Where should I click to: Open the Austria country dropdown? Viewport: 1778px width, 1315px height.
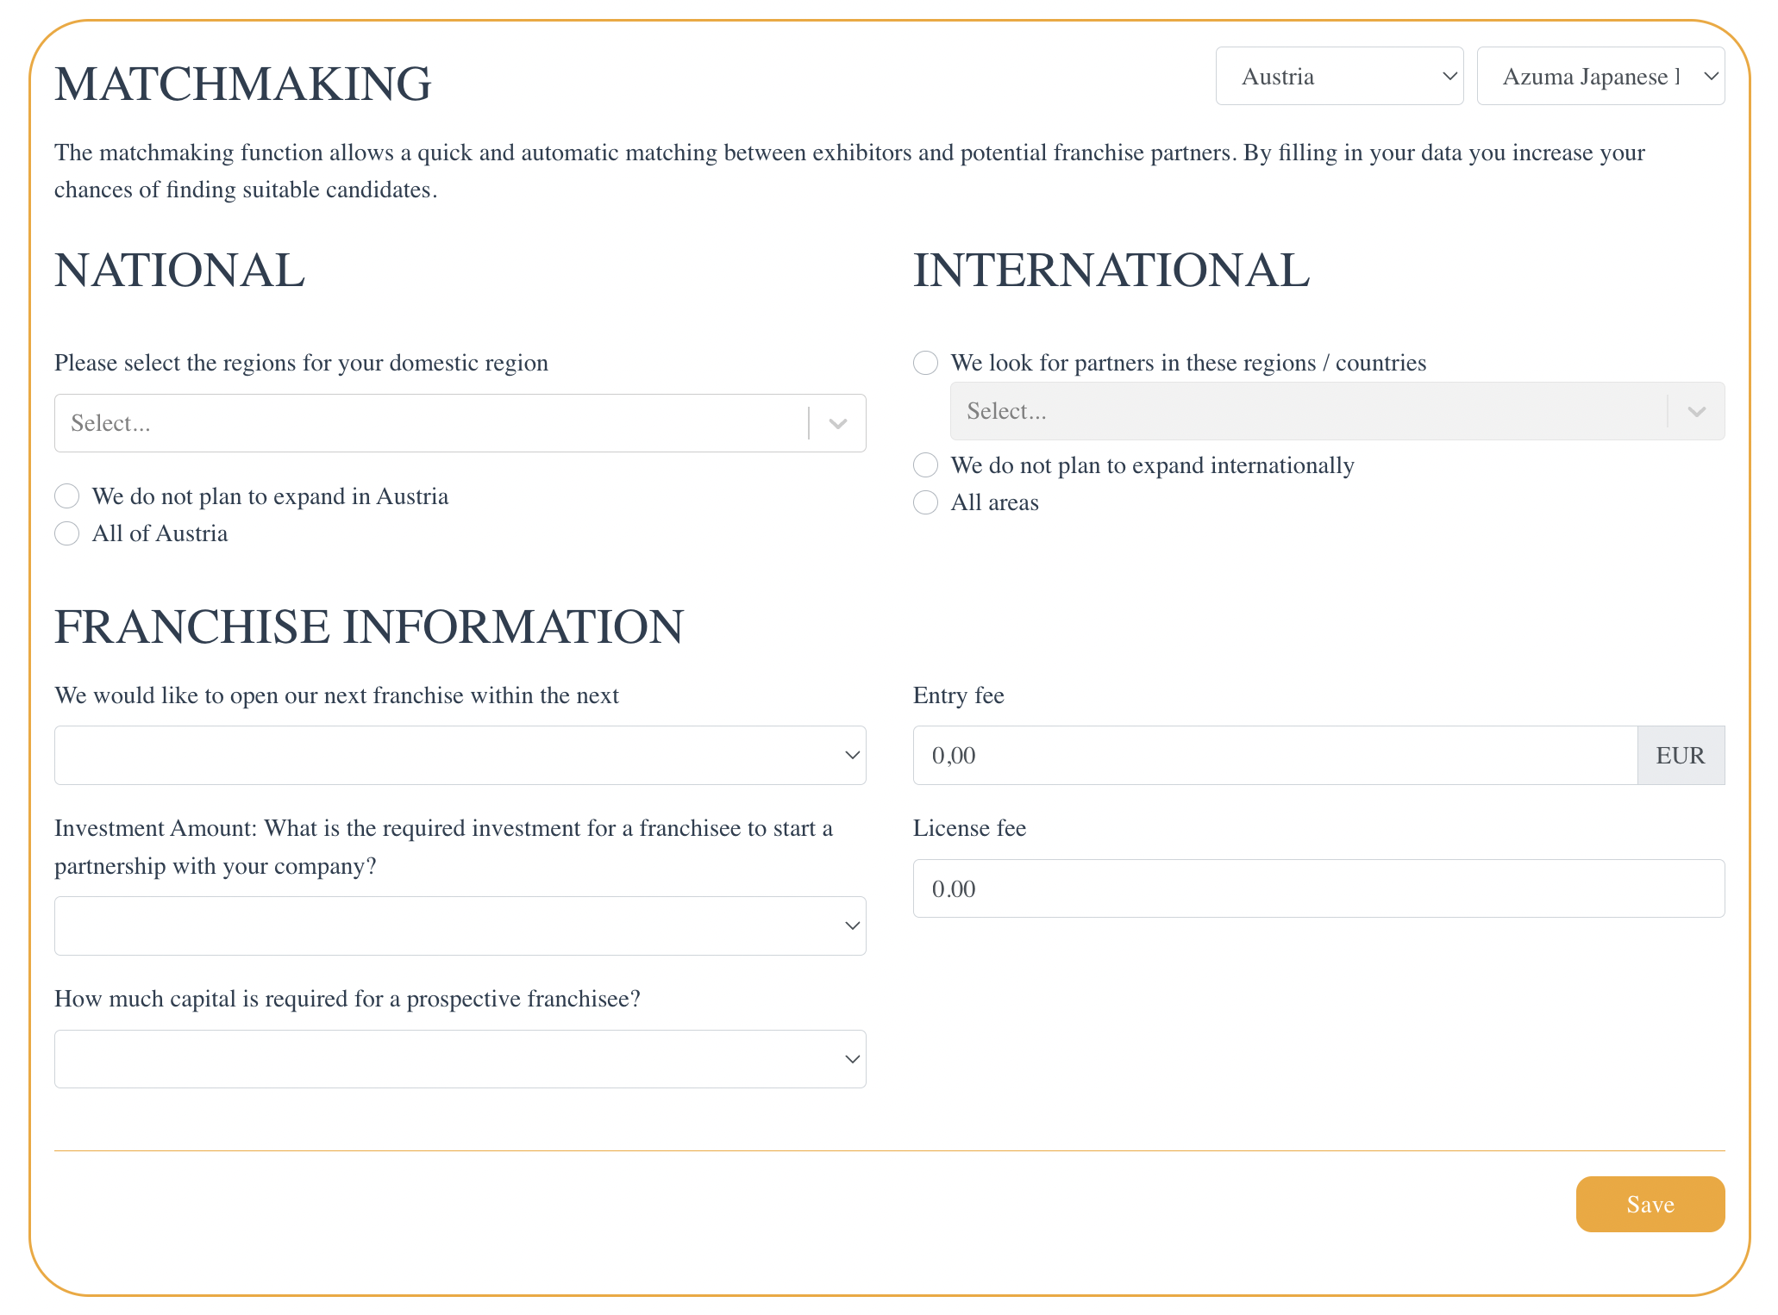pos(1339,77)
